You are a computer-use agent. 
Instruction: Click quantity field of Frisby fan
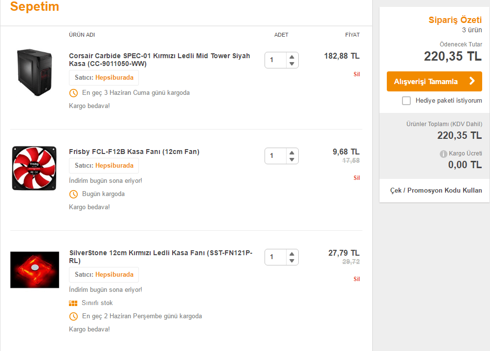275,156
